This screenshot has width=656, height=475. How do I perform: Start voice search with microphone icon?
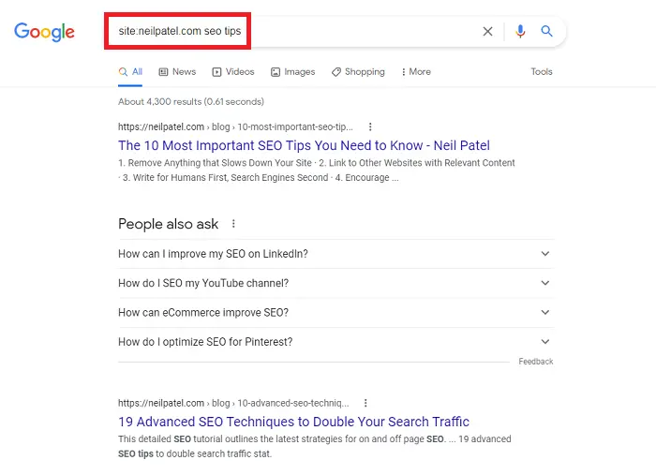520,32
